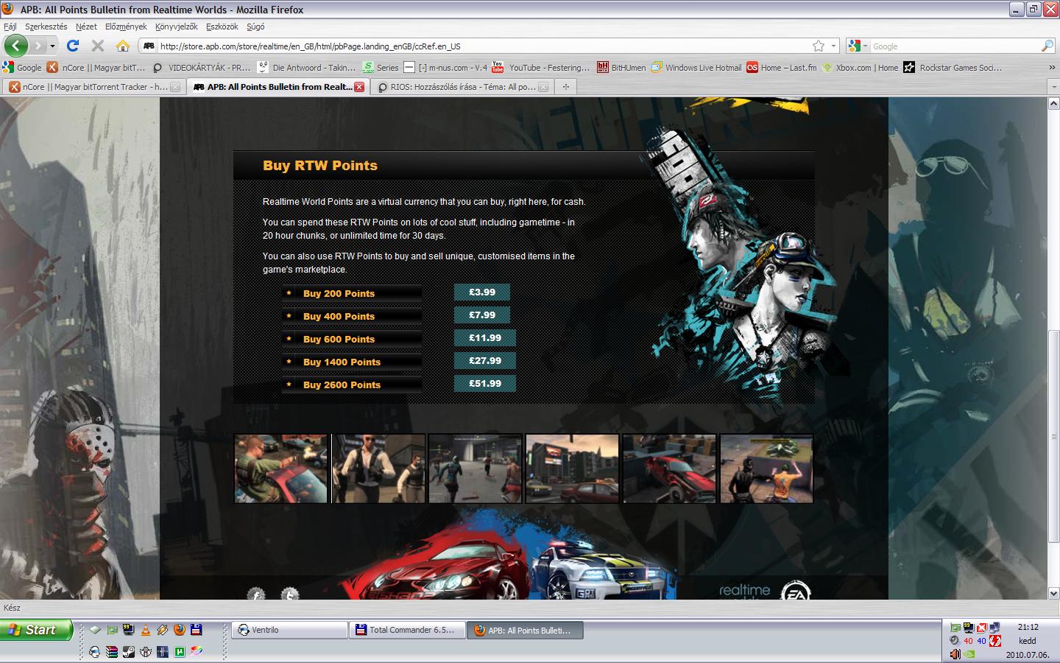Open the Windows Live Hotmail bookmark
This screenshot has height=663, width=1060.
(696, 67)
